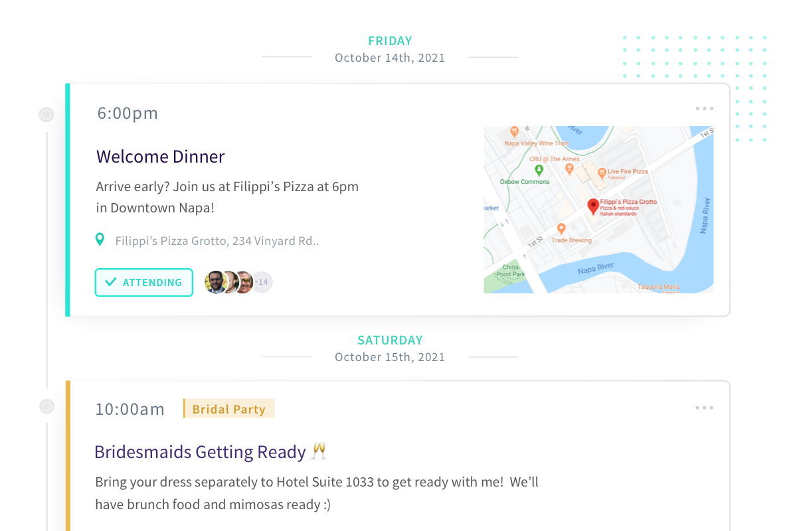Click the Live Fire Pizza restaurant marker
This screenshot has width=797, height=531.
point(602,173)
